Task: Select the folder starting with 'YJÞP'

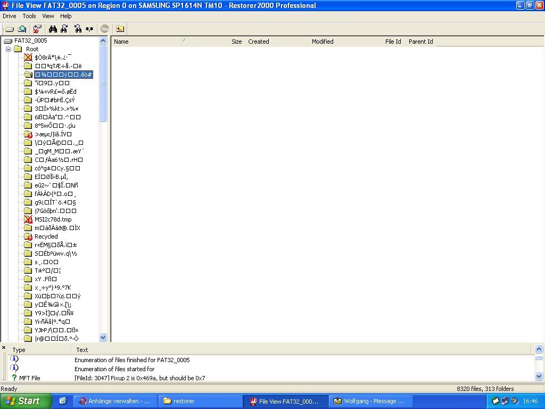Action: [x=56, y=330]
